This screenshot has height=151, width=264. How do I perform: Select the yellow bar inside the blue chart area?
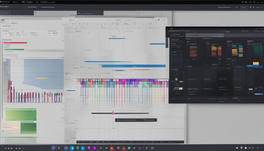point(42,78)
